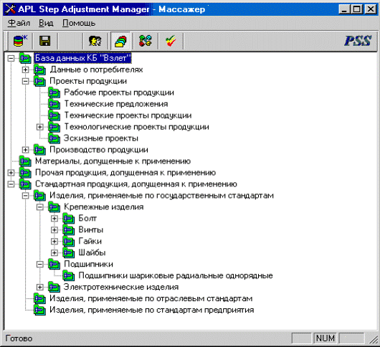Click the app icon in title bar
380x347 pixels.
10,9
